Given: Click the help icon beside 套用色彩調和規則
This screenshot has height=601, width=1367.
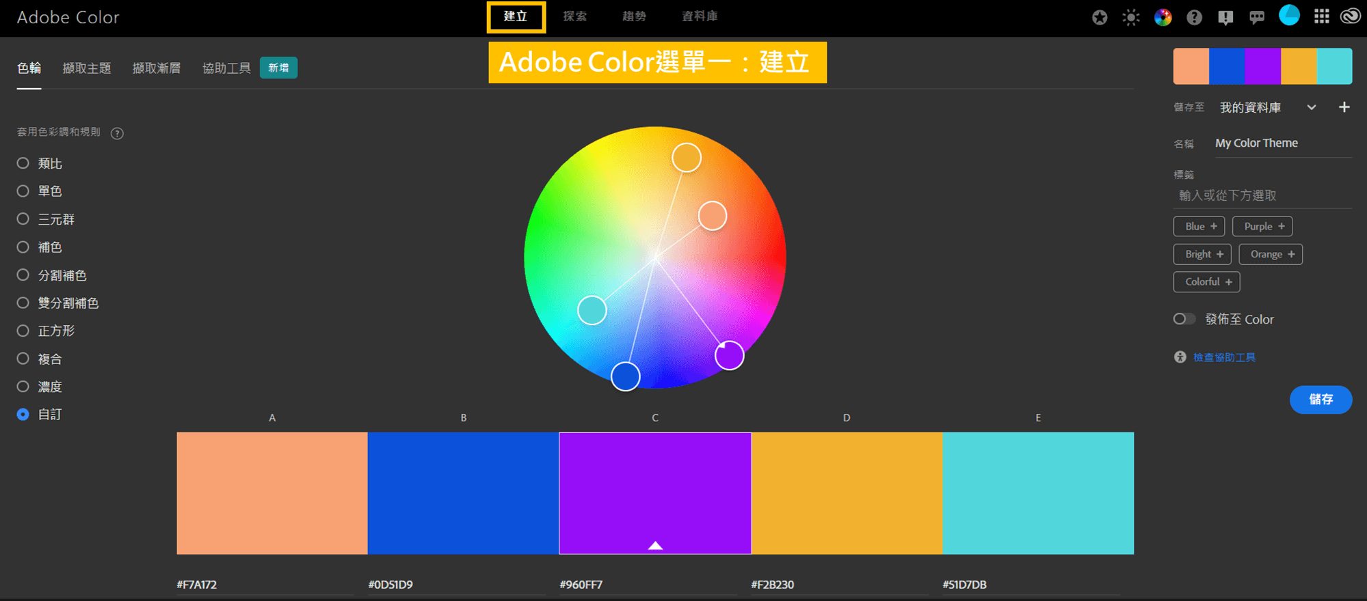Looking at the screenshot, I should [x=117, y=133].
